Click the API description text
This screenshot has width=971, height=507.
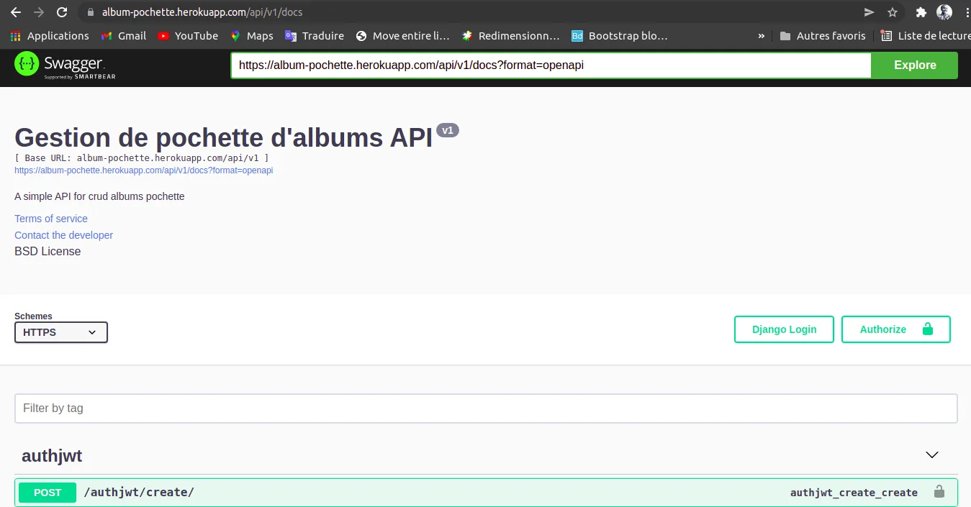(x=99, y=196)
